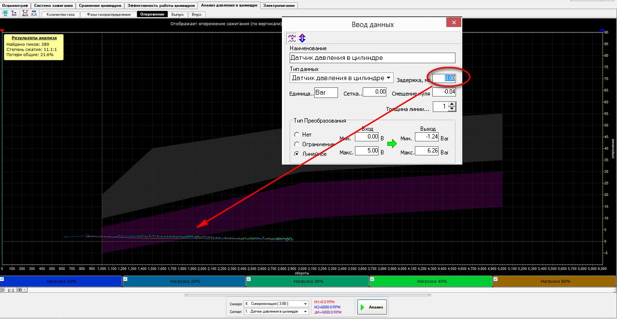617x319 pixels.
Task: Click the text 'Потери общие: 21.6%'
Action: pos(29,55)
